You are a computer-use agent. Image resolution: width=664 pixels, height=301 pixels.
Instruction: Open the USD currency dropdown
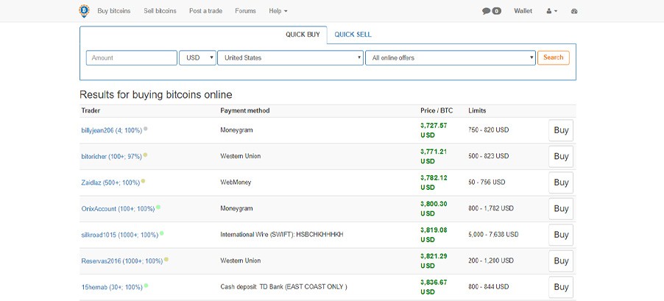click(x=198, y=58)
